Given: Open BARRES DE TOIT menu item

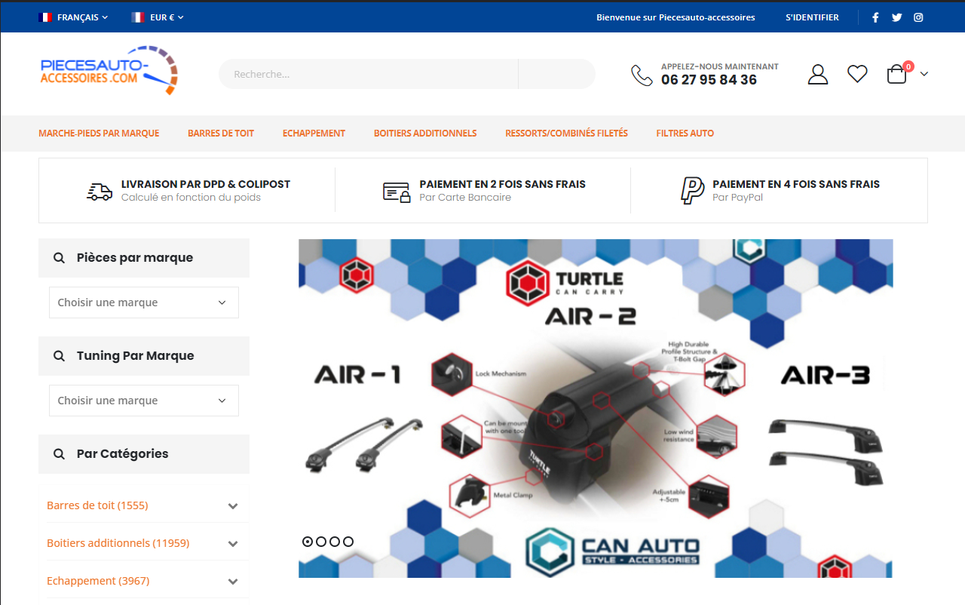Looking at the screenshot, I should tap(221, 134).
